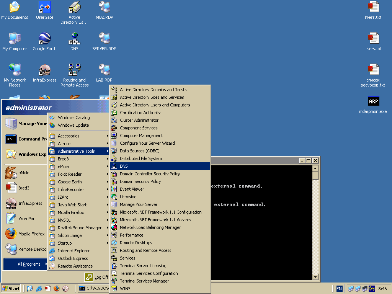
Task: Expand the Bred3 program group
Action: click(x=79, y=159)
